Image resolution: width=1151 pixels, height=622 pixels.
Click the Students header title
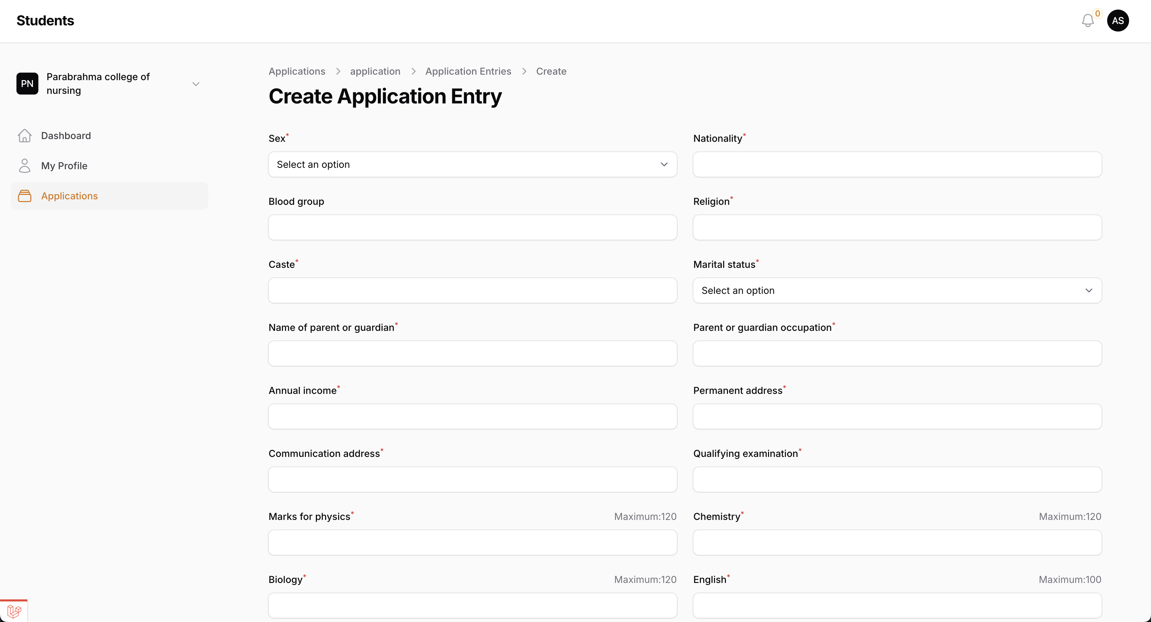tap(45, 21)
